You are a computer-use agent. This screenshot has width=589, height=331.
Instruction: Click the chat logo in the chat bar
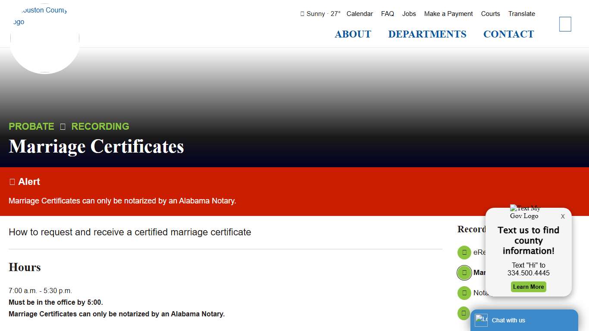[480, 320]
